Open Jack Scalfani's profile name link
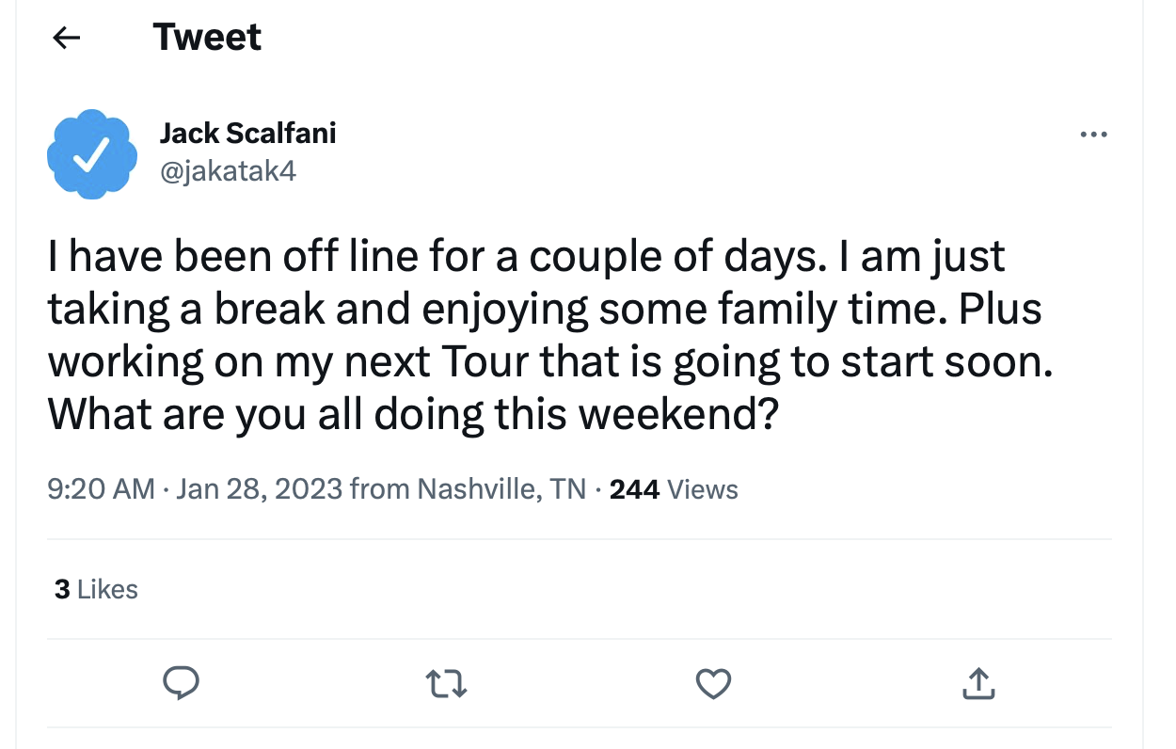Image resolution: width=1176 pixels, height=749 pixels. click(247, 133)
